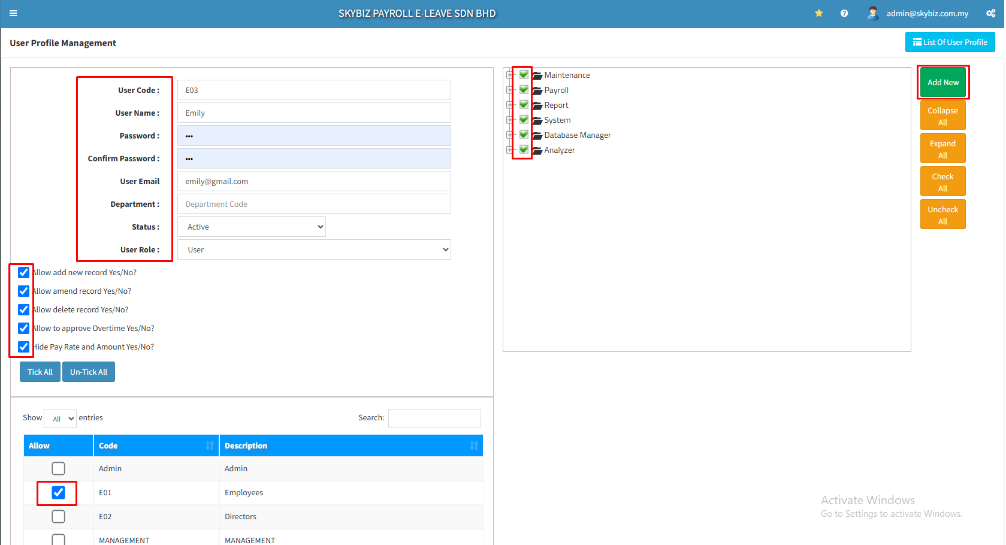This screenshot has width=1006, height=545.
Task: Click the admin user avatar icon
Action: [872, 13]
